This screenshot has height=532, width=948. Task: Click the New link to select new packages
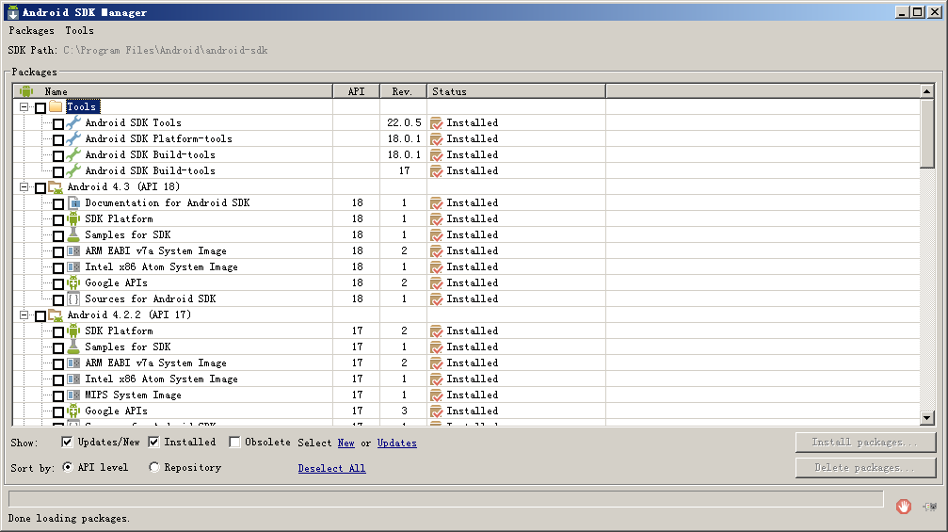tap(345, 443)
